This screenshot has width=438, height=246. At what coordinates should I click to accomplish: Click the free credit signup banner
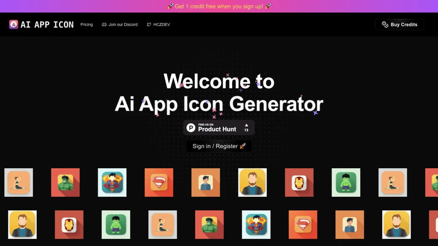pos(219,6)
